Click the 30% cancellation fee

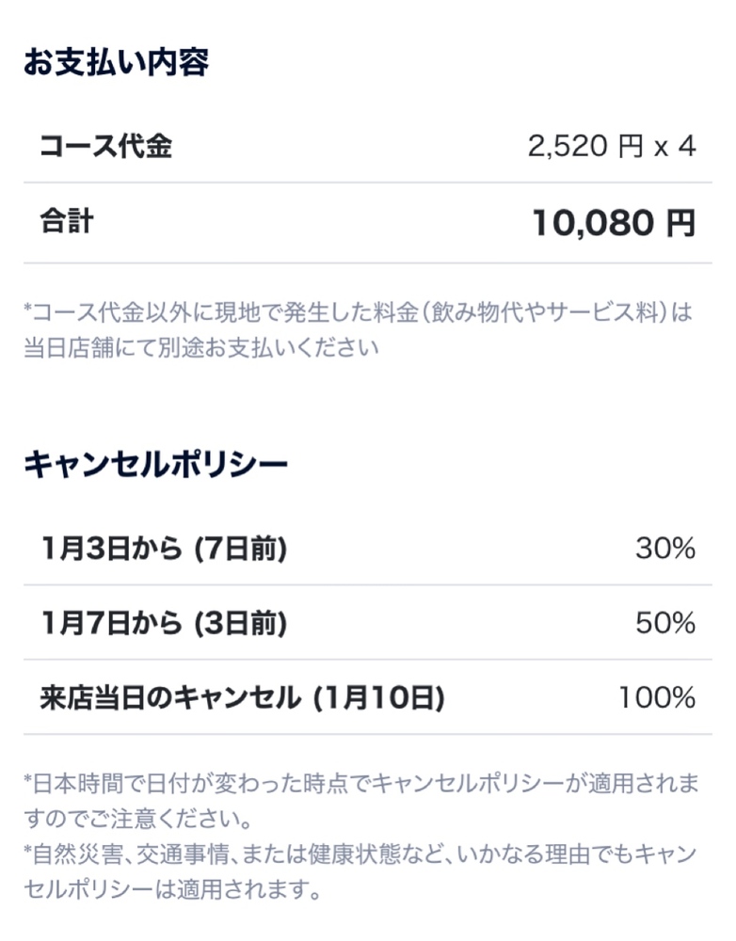664,549
